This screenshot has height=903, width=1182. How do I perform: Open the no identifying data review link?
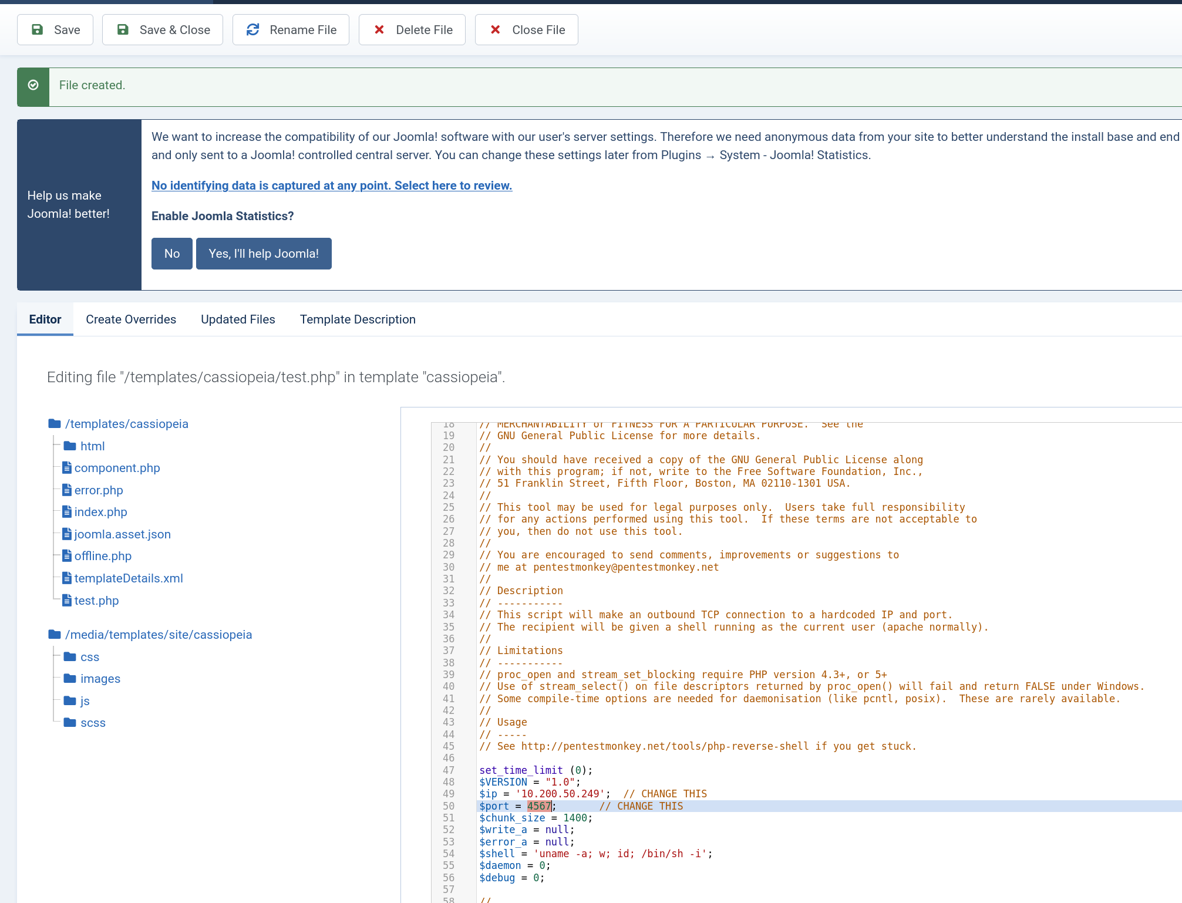pyautogui.click(x=332, y=186)
